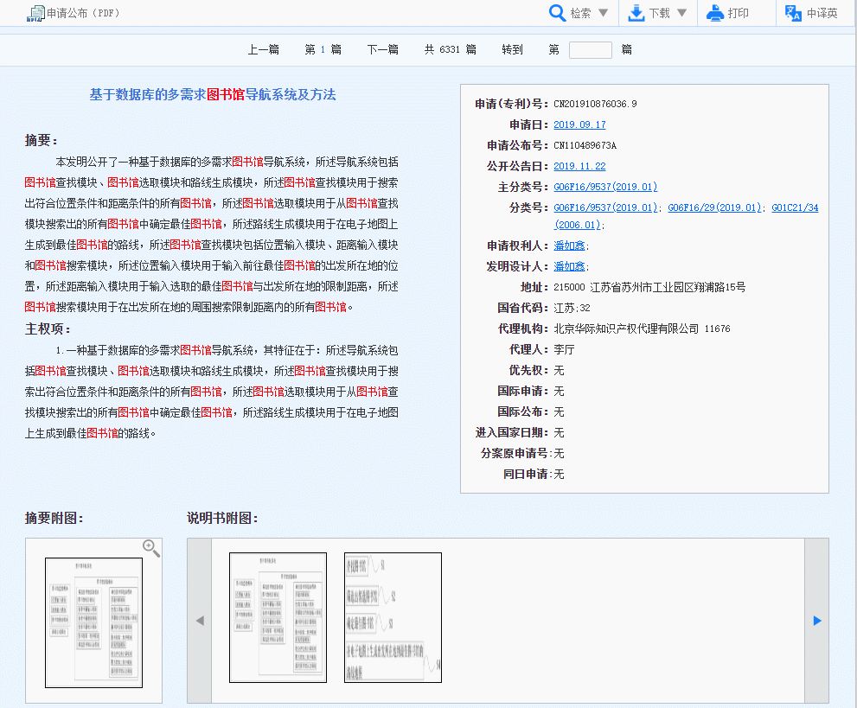Open inventor name link under 发明设计人
This screenshot has width=857, height=708.
point(569,266)
